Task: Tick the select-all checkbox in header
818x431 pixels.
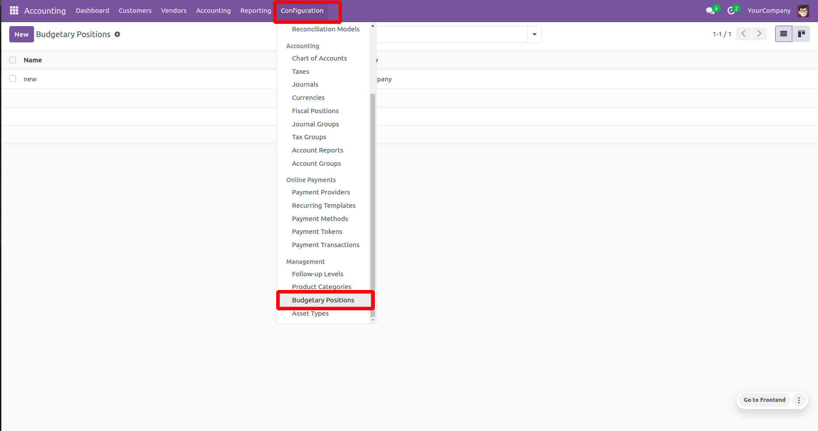Action: point(13,60)
